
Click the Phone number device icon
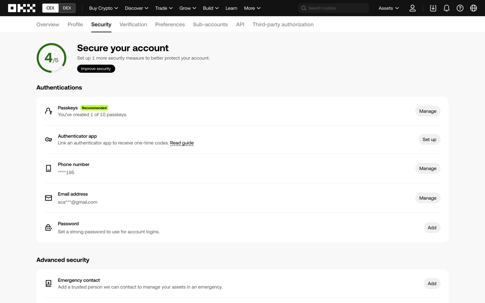click(48, 168)
